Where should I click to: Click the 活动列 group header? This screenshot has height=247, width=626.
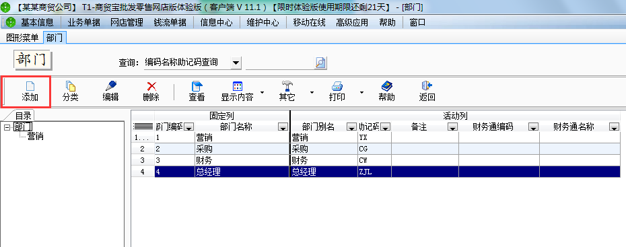pos(455,116)
